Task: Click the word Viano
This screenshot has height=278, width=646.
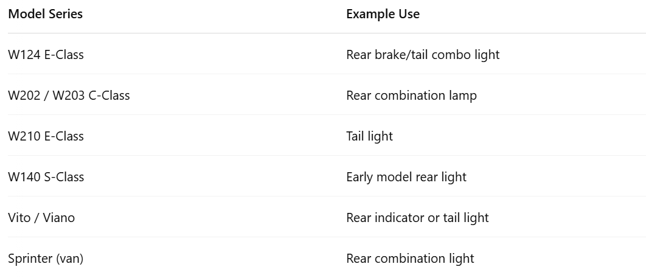Action: click(x=58, y=218)
